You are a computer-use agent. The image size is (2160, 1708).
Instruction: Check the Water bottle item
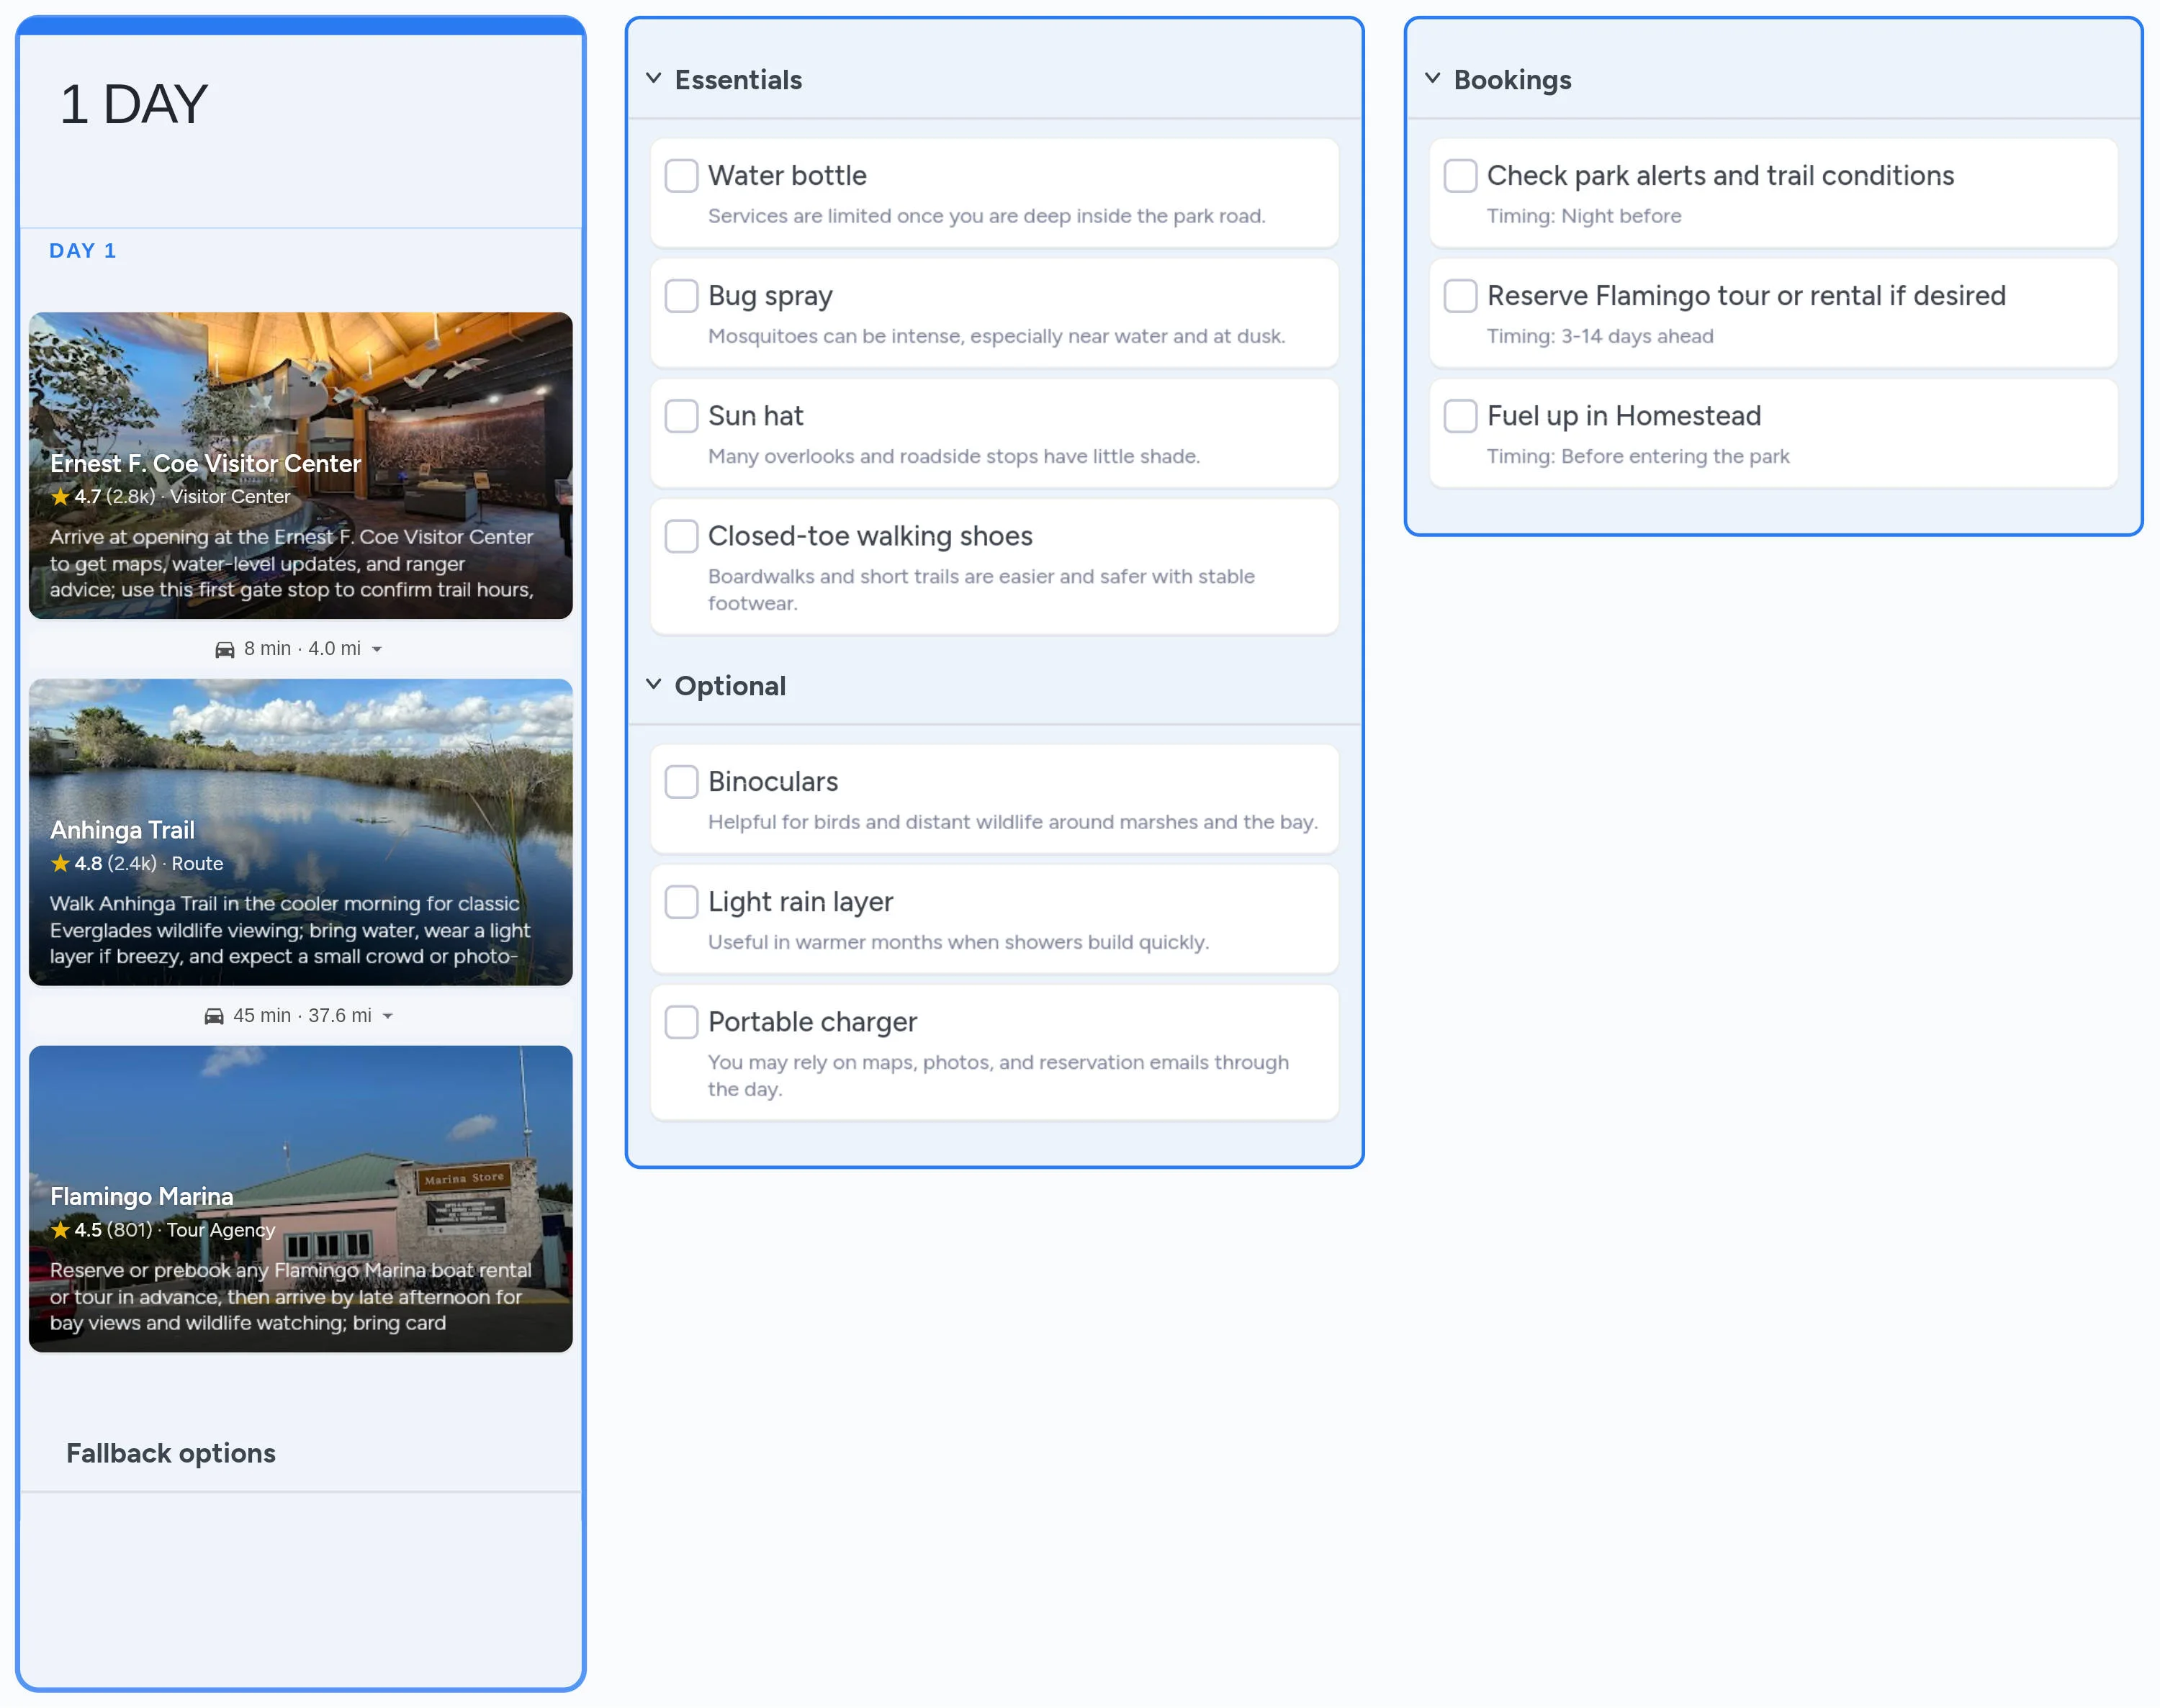pyautogui.click(x=680, y=175)
